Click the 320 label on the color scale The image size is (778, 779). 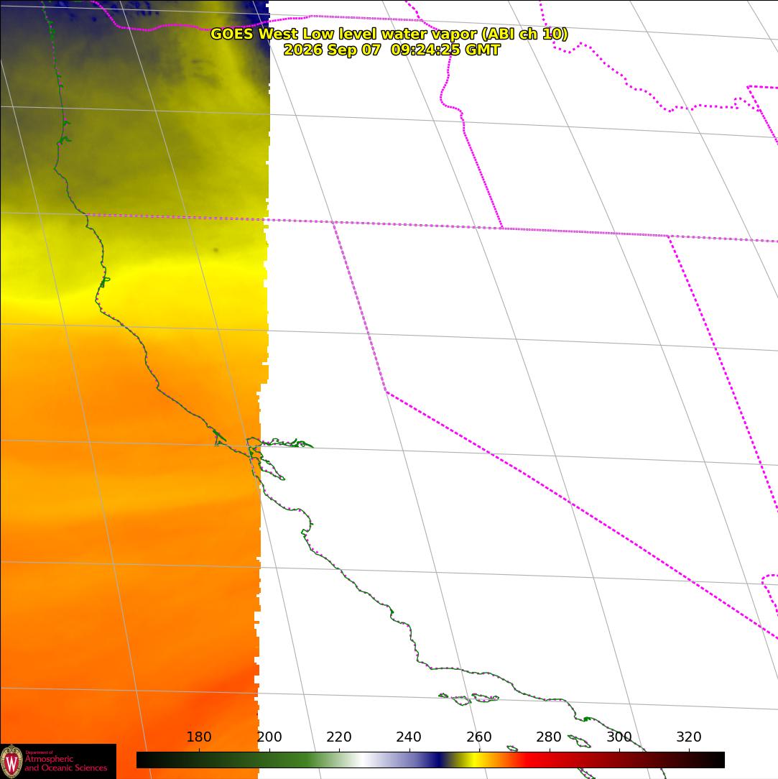689,737
